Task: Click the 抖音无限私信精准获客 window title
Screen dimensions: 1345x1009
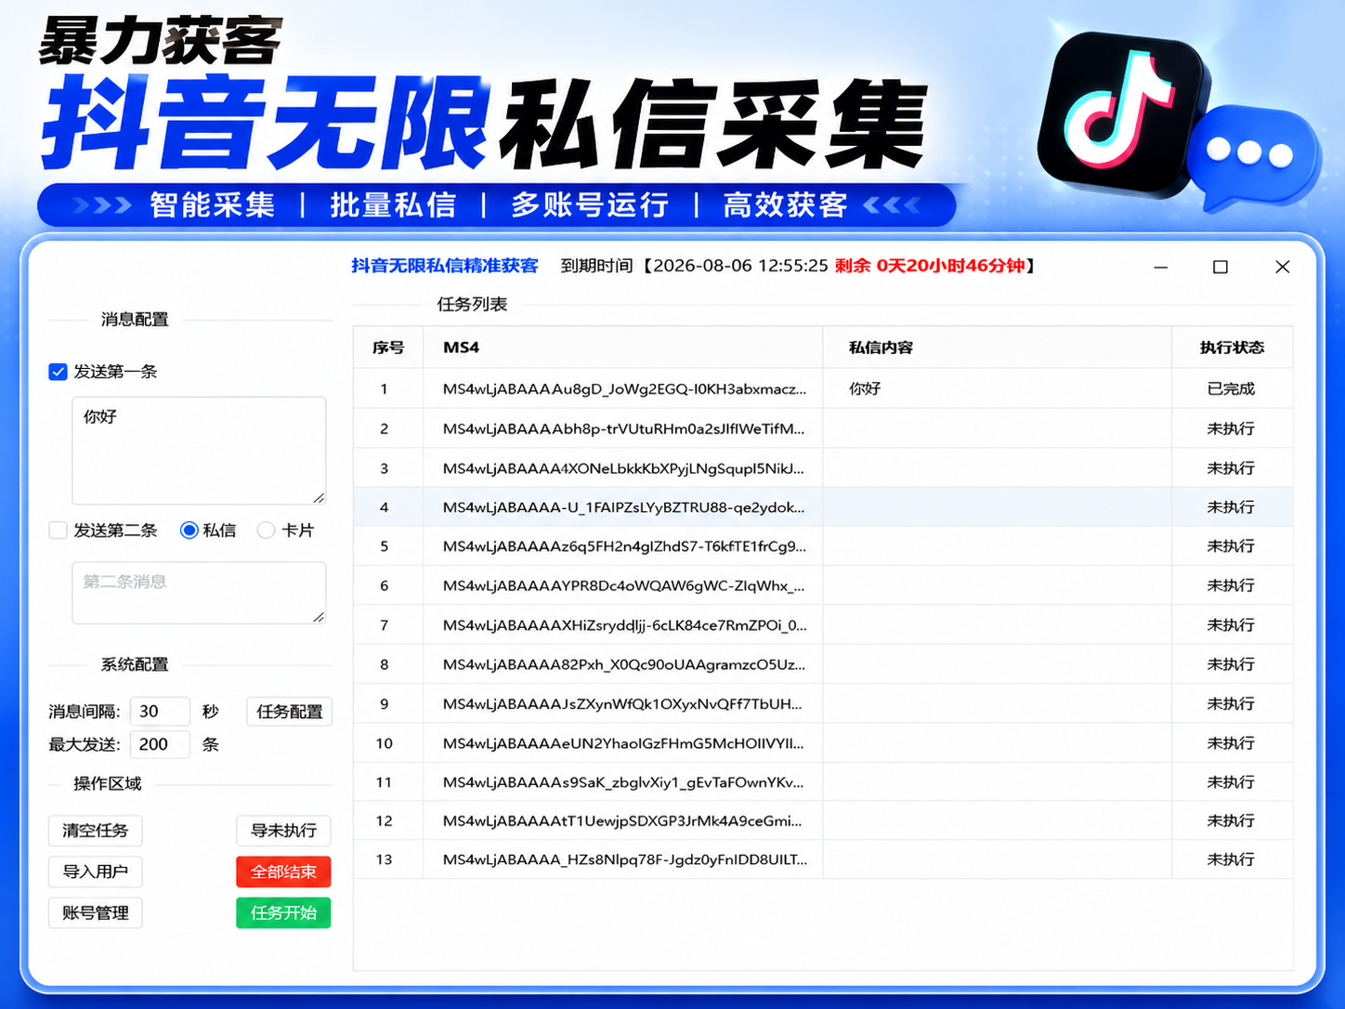Action: [x=445, y=266]
